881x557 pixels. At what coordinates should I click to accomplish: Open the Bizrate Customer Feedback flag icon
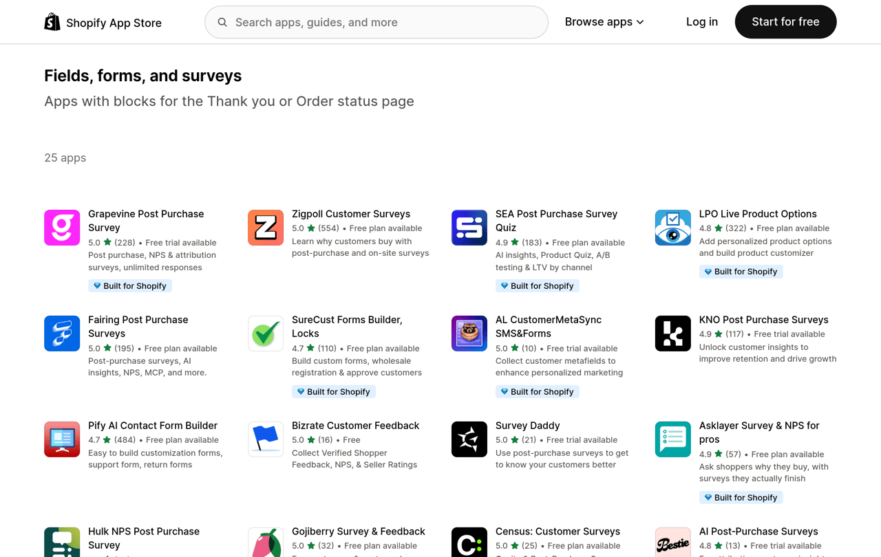pyautogui.click(x=266, y=439)
